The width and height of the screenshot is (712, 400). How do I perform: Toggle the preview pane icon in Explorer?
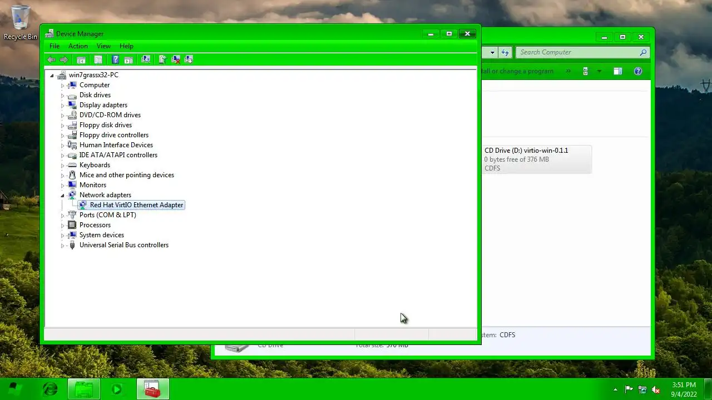pyautogui.click(x=617, y=71)
